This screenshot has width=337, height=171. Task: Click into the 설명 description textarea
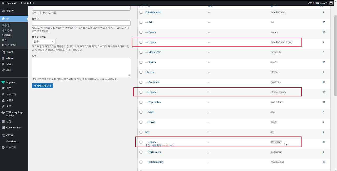tap(81, 67)
